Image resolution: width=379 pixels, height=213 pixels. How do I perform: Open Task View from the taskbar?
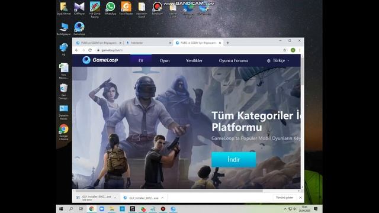81,209
